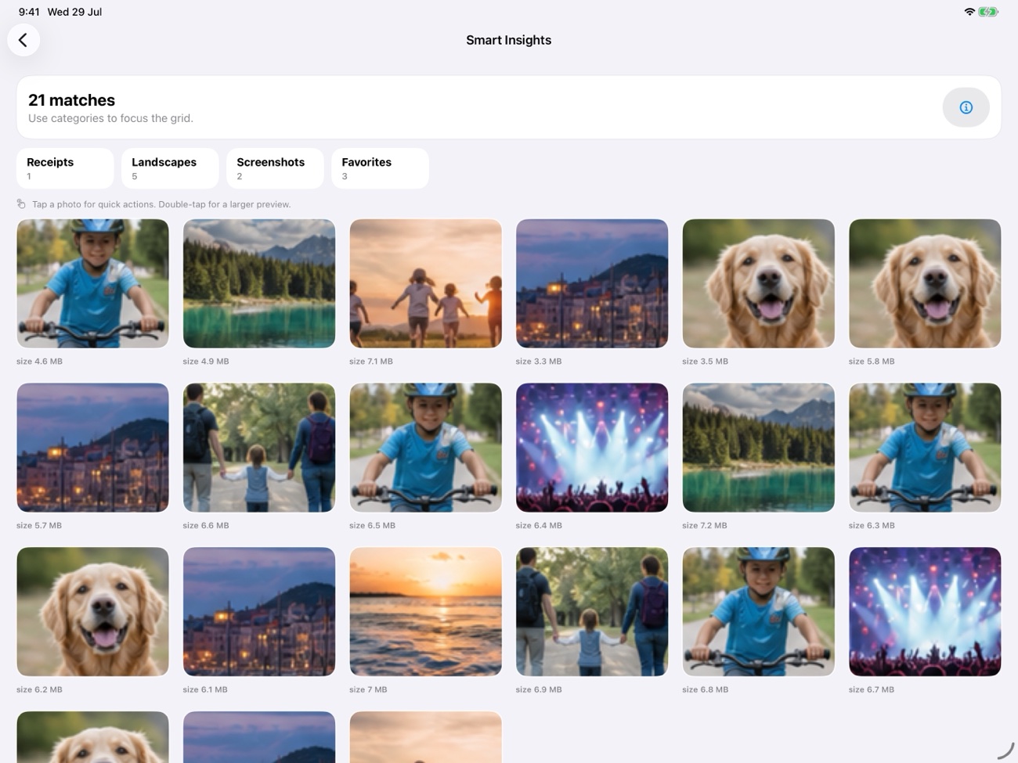The width and height of the screenshot is (1018, 763).
Task: Click the "size 6.2 MB" caption
Action: pos(39,690)
